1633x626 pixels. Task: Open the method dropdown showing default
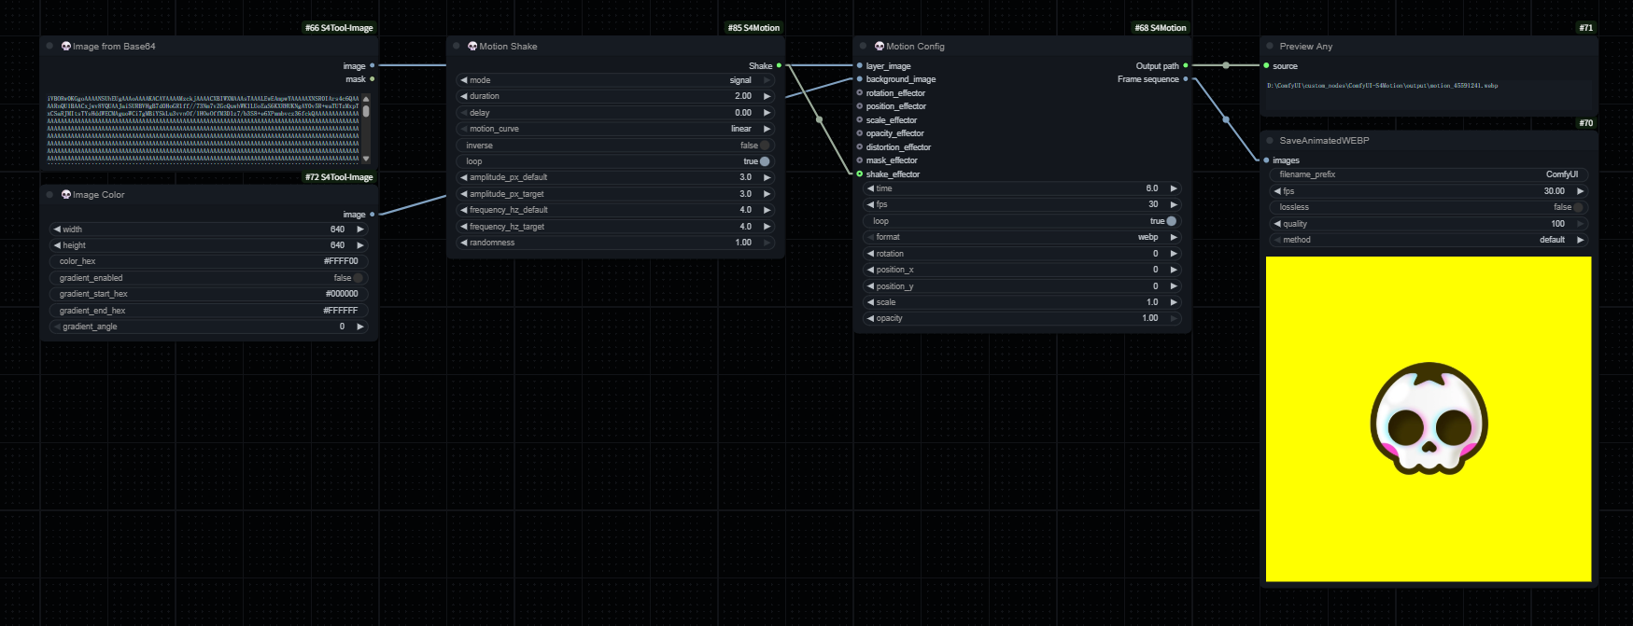[x=1429, y=240]
